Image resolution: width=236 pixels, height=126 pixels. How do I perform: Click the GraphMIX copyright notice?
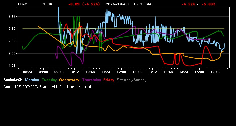point(48,87)
